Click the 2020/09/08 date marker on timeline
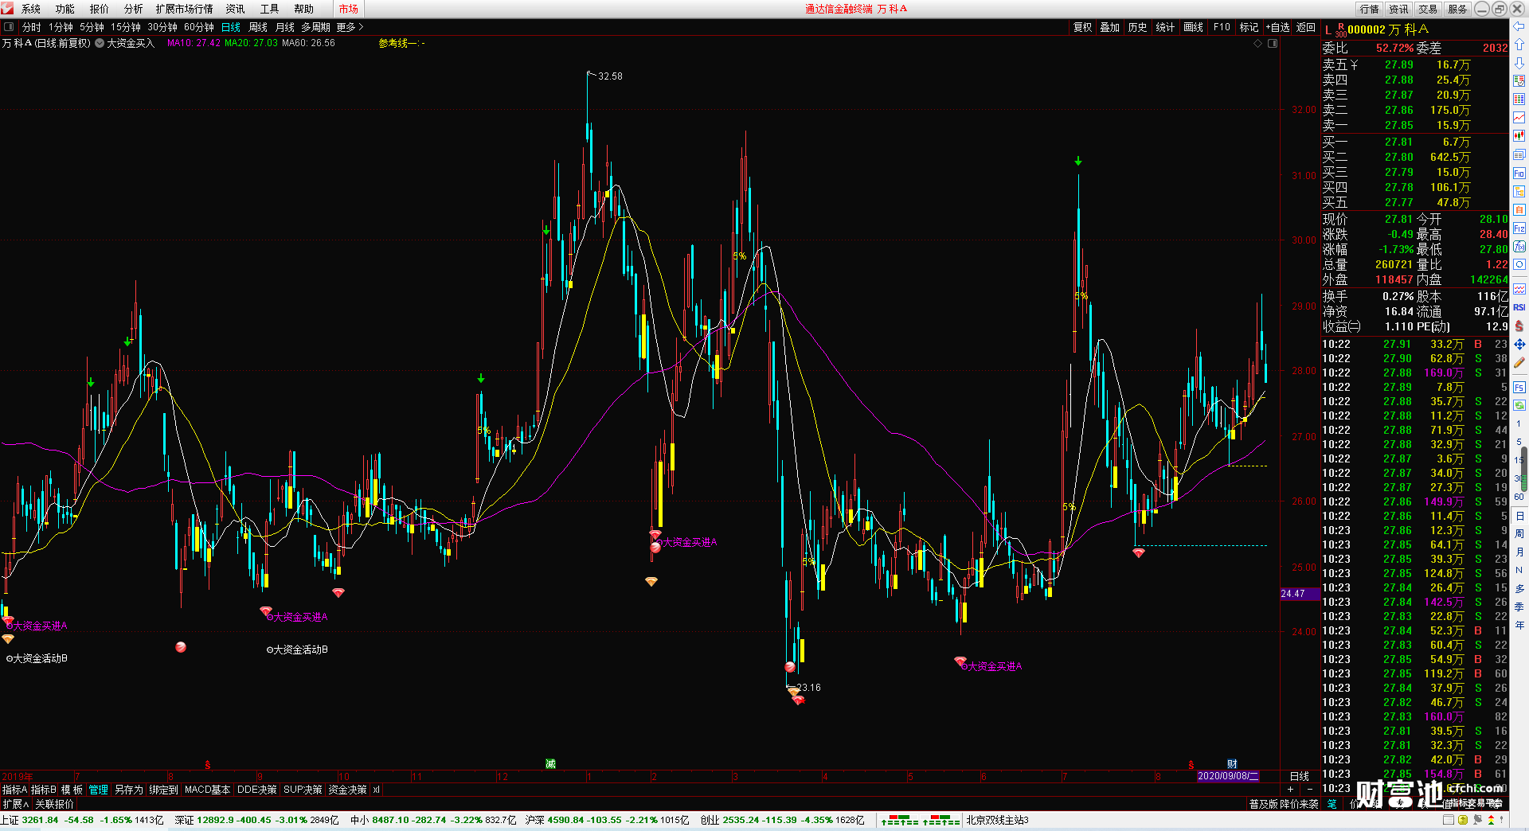1529x831 pixels. pos(1228,776)
